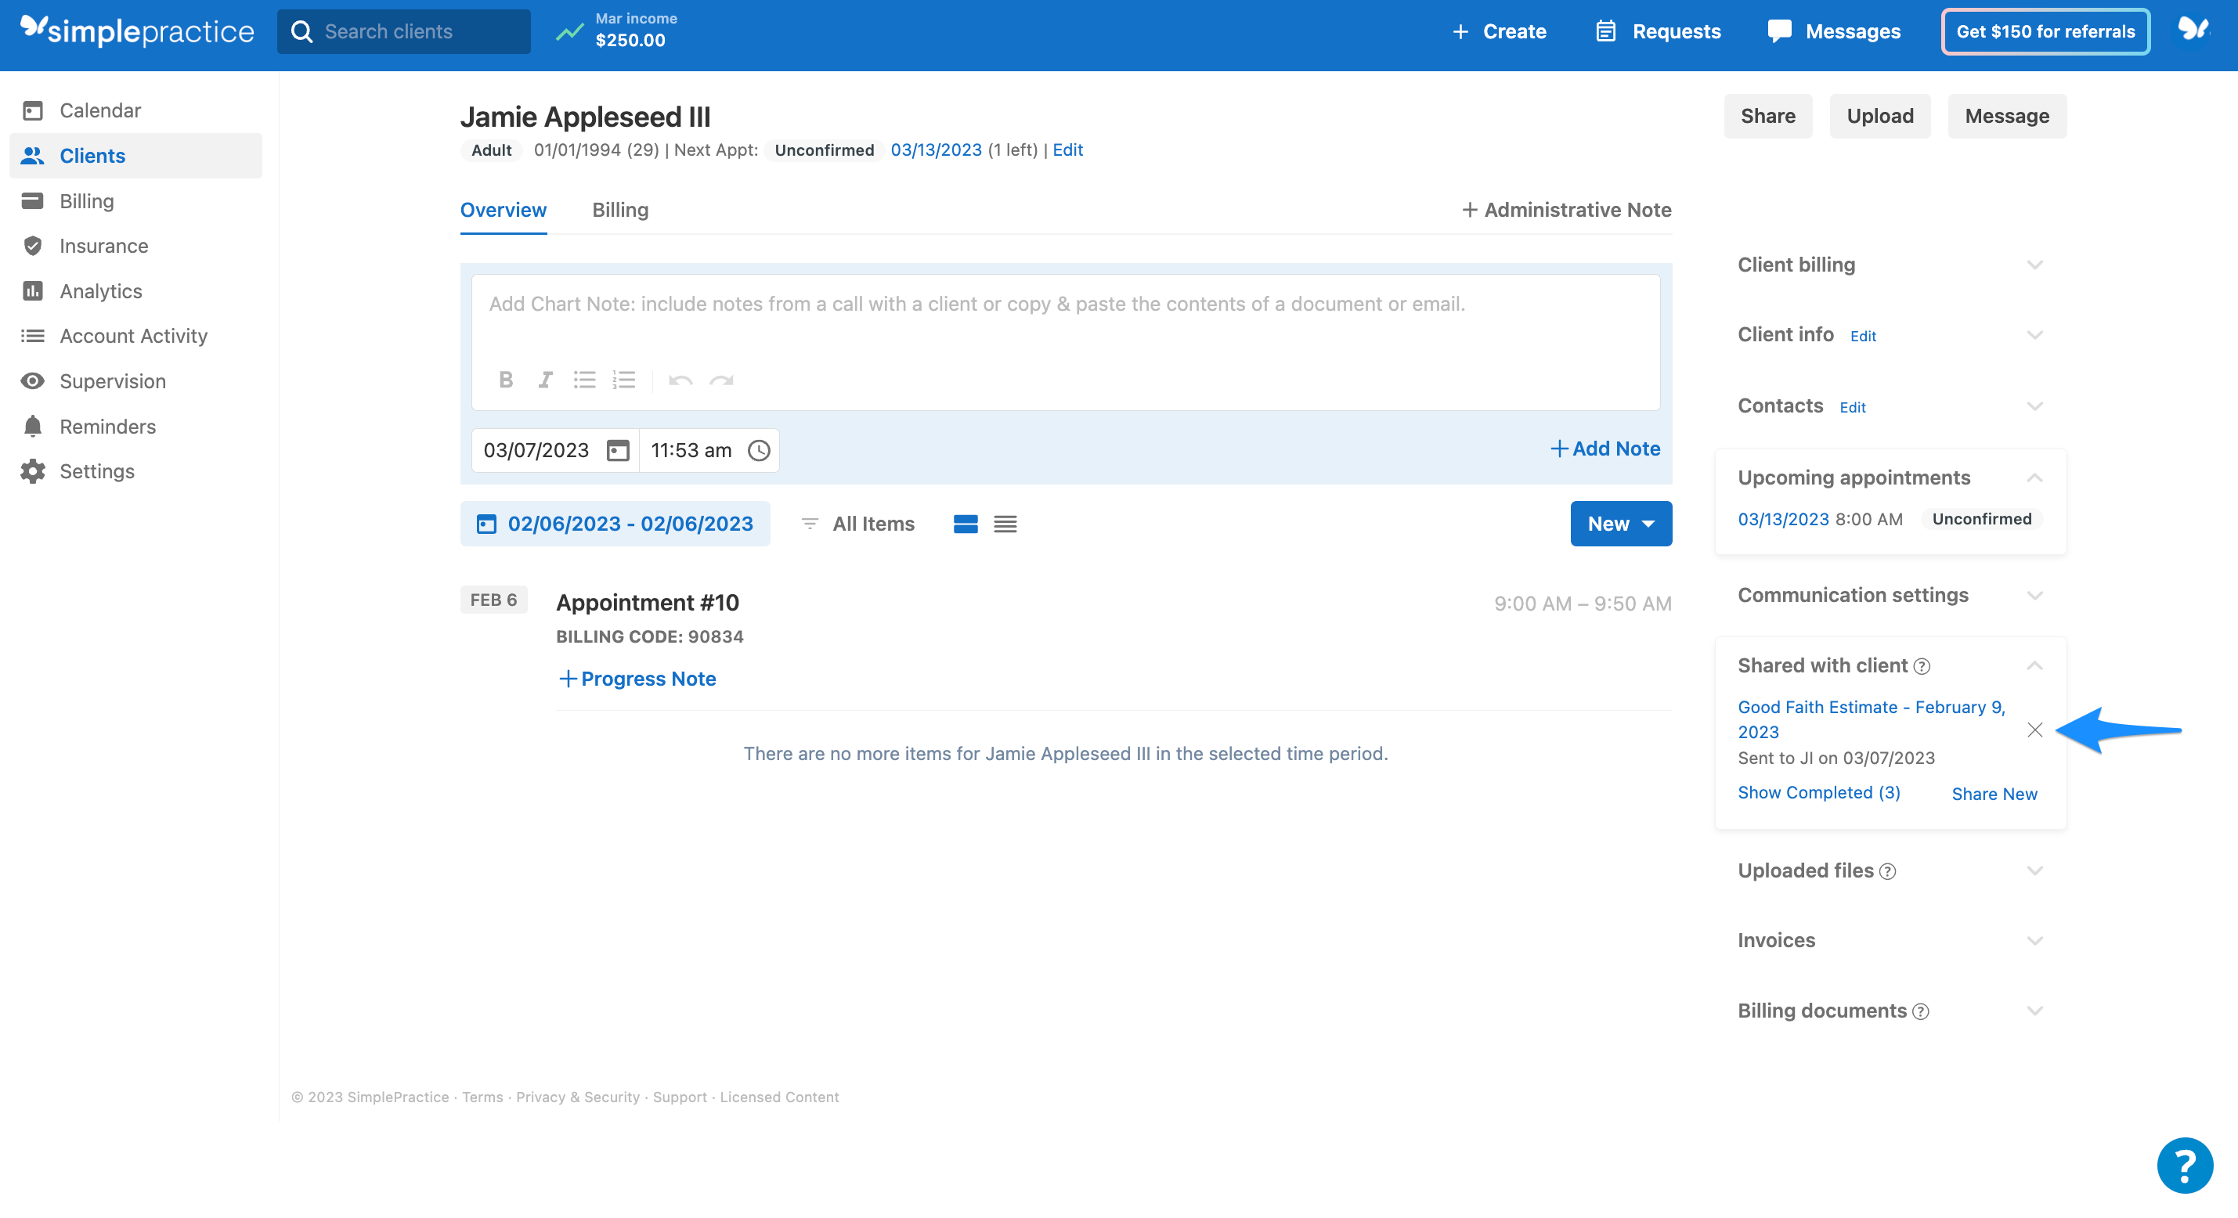The width and height of the screenshot is (2238, 1218).
Task: Expand the Client billing section
Action: coord(2034,264)
